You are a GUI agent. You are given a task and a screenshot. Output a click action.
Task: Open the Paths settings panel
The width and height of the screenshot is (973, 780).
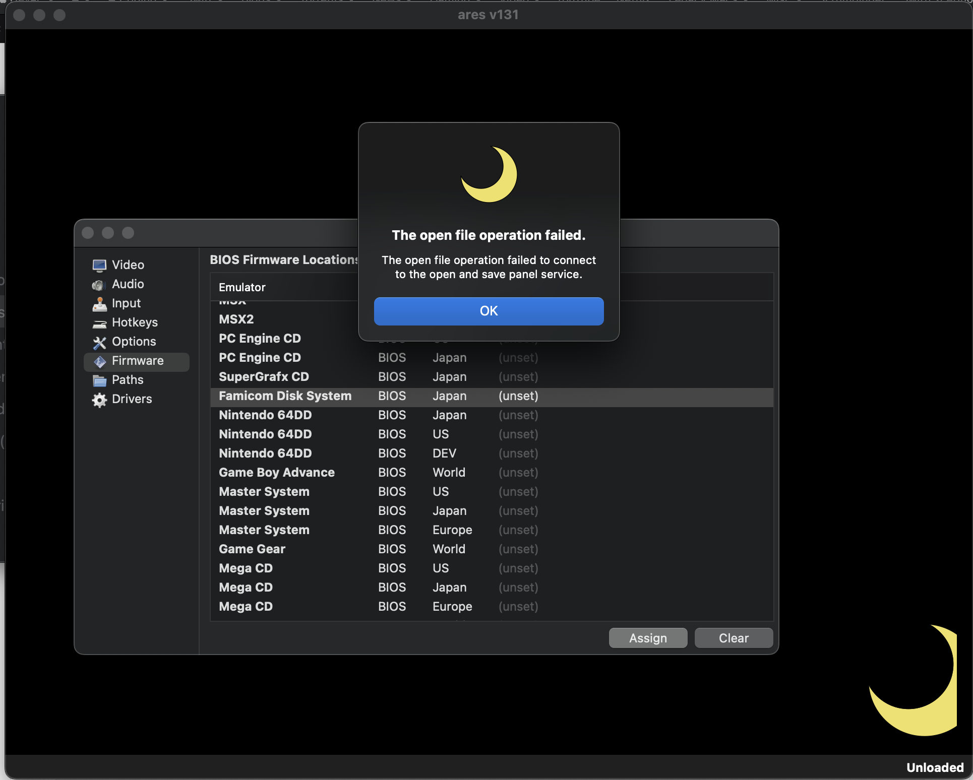pyautogui.click(x=127, y=379)
